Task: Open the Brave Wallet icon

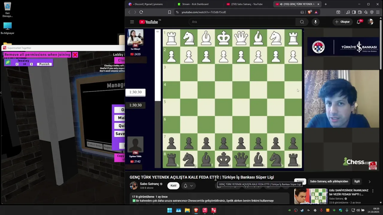Action: click(x=360, y=12)
